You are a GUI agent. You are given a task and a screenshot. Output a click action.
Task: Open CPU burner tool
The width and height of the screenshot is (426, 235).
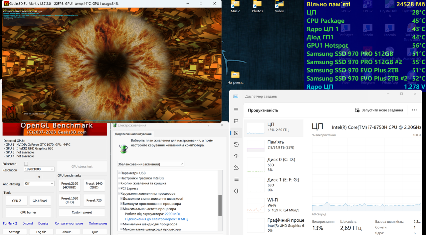click(x=28, y=212)
